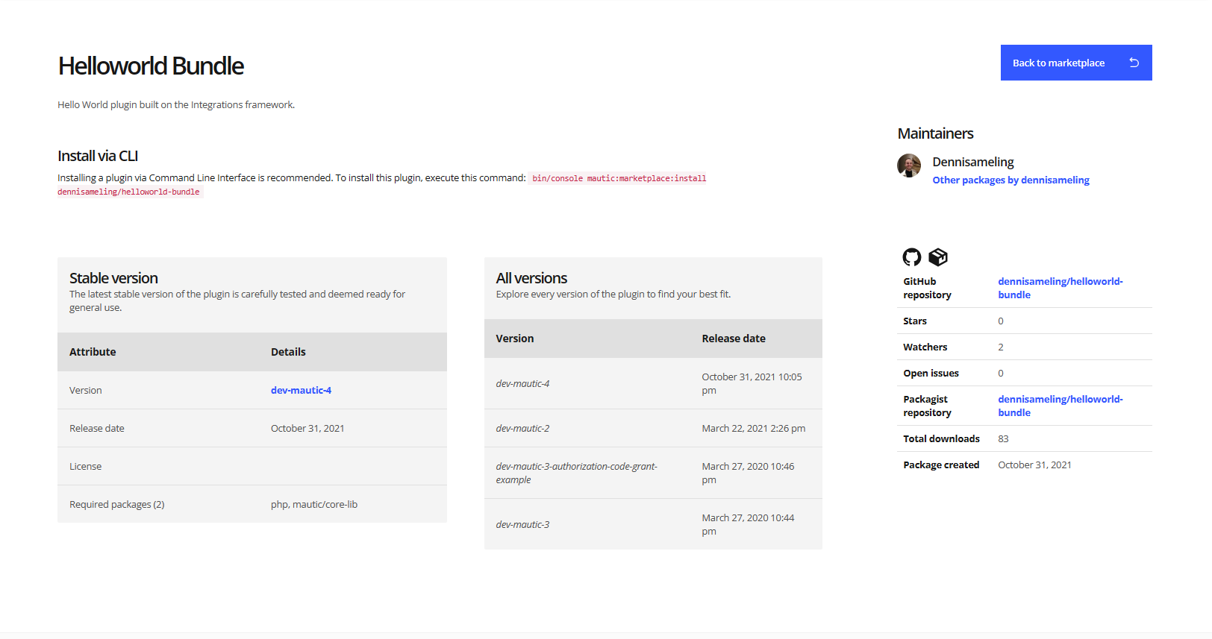Open Other packages by dennisameling link
1212x639 pixels.
click(x=1010, y=180)
